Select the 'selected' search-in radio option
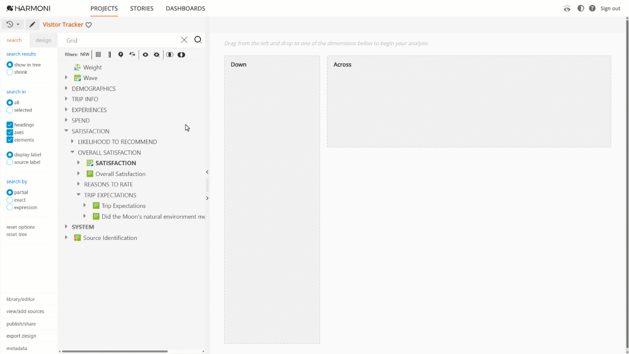Image resolution: width=629 pixels, height=354 pixels. [10, 110]
